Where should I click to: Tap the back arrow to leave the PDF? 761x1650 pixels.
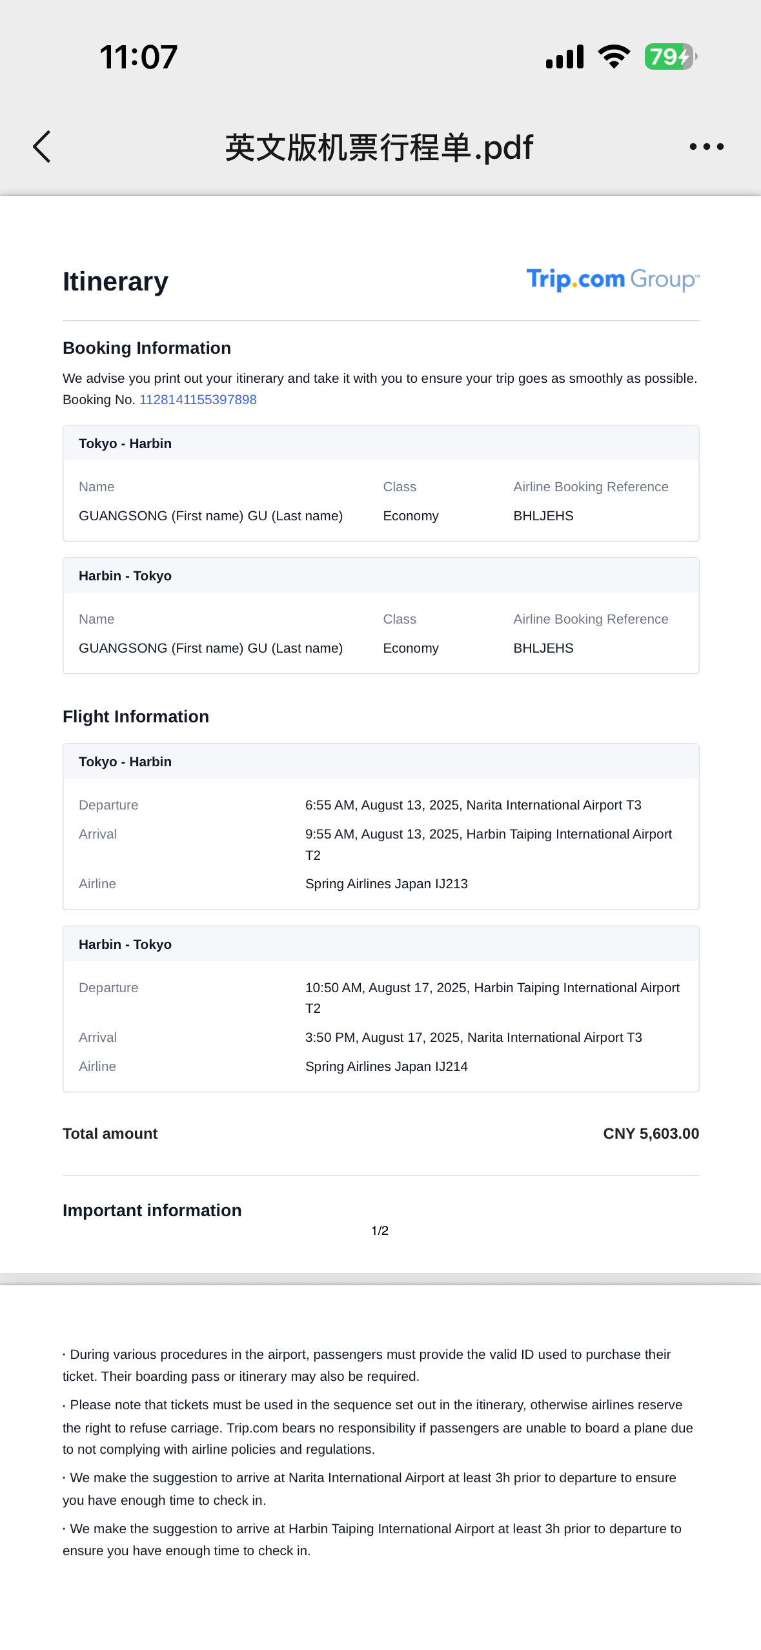click(x=43, y=147)
